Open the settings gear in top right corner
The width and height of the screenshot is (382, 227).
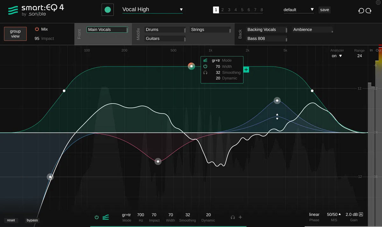tap(379, 3)
